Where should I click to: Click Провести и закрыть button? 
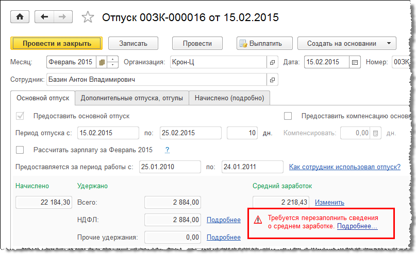pyautogui.click(x=57, y=43)
